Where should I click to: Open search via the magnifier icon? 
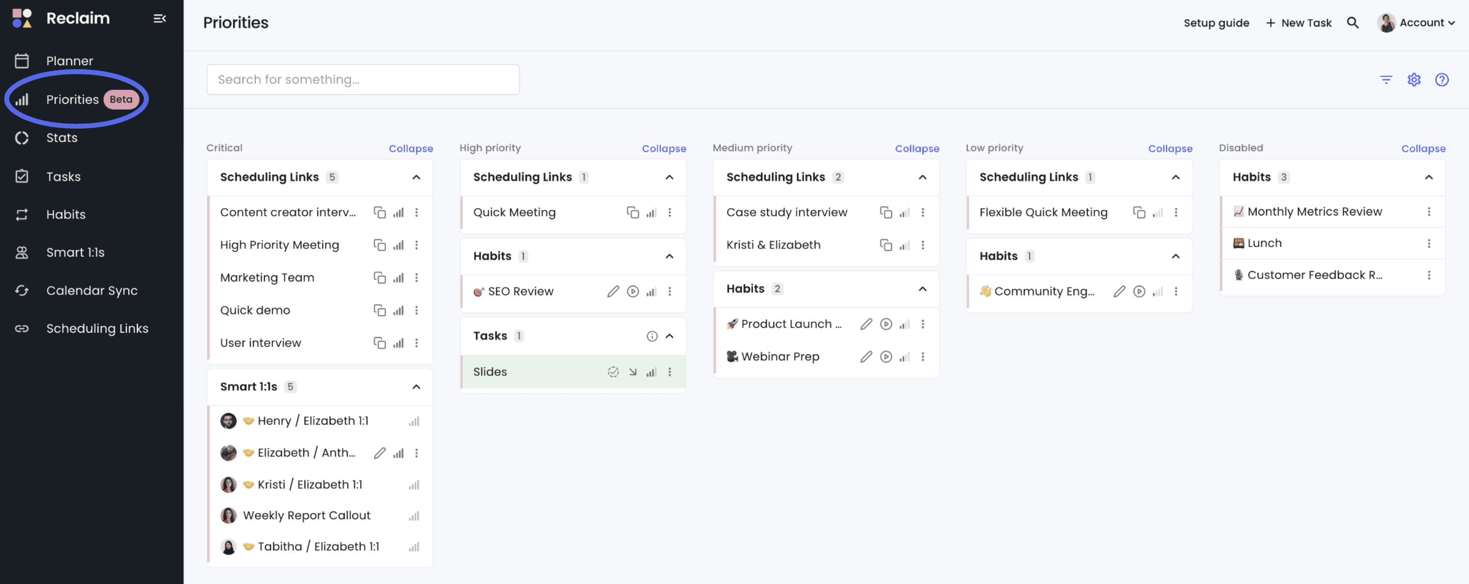(x=1353, y=23)
